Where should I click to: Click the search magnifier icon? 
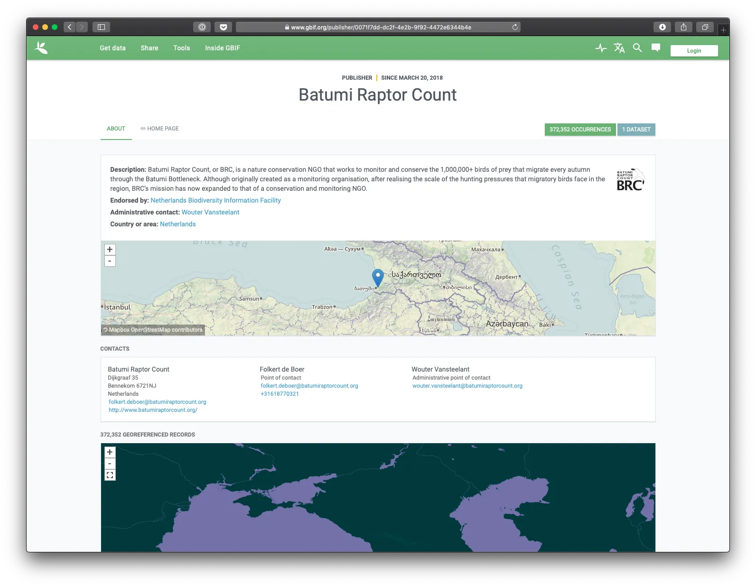[x=637, y=47]
